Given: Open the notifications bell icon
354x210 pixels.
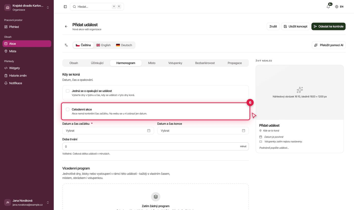Looking at the screenshot, I should (x=328, y=7).
